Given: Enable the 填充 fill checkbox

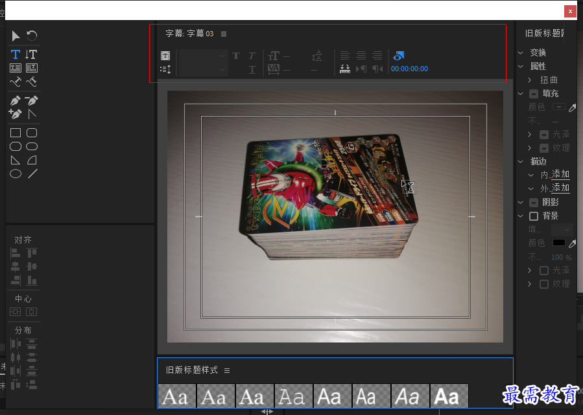Looking at the screenshot, I should 534,93.
